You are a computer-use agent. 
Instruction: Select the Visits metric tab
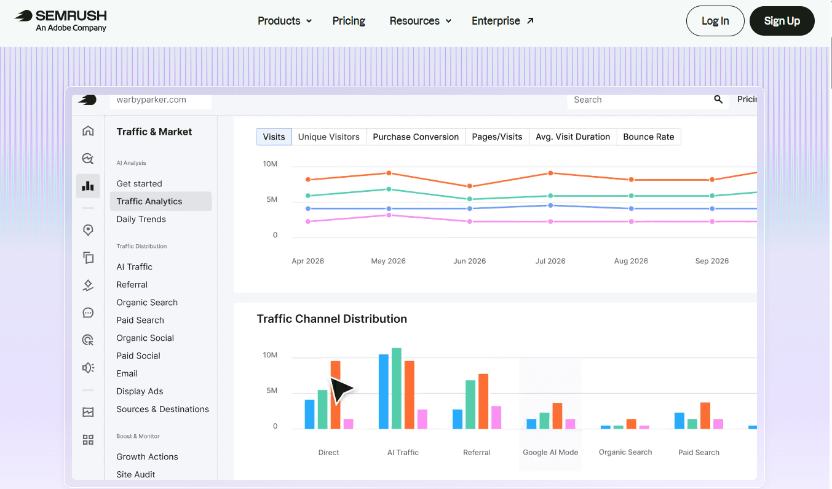click(x=274, y=137)
